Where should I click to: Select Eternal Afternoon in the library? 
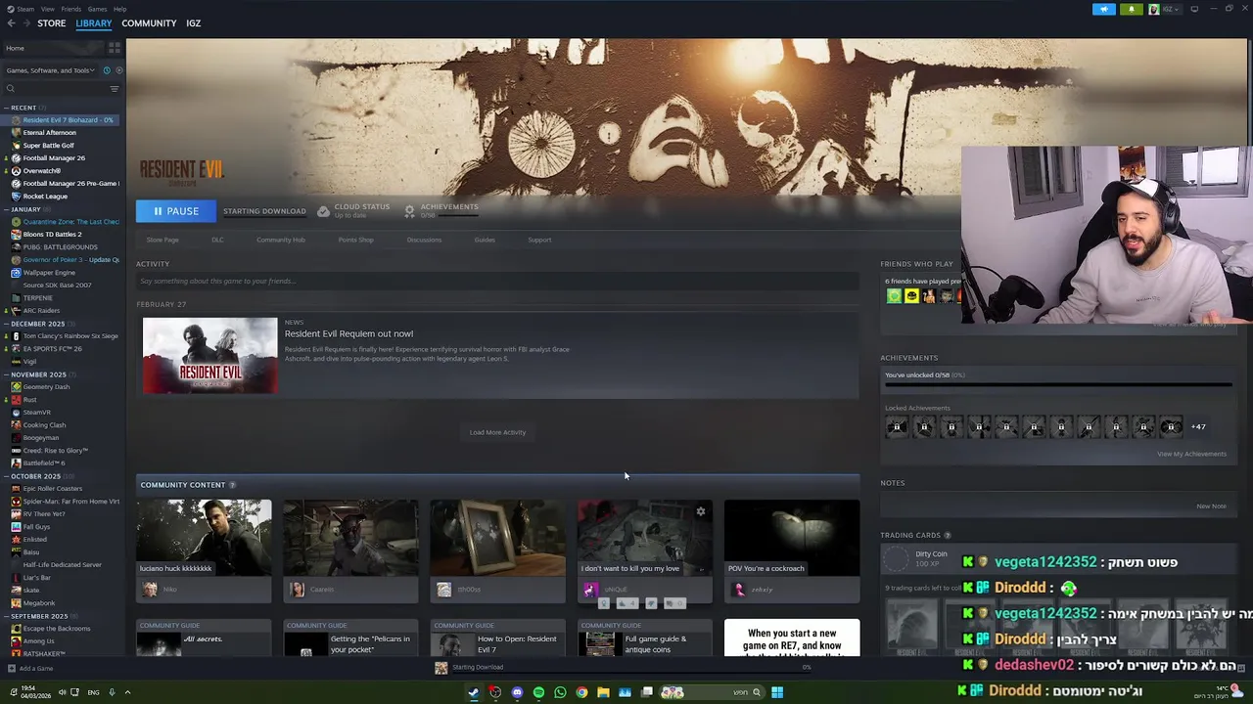(x=49, y=133)
